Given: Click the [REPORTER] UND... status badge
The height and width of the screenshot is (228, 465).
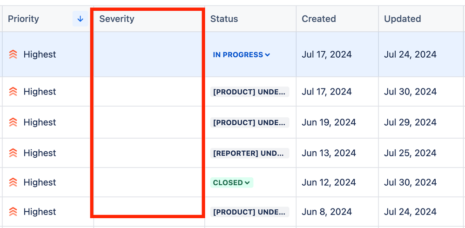Looking at the screenshot, I should (249, 153).
